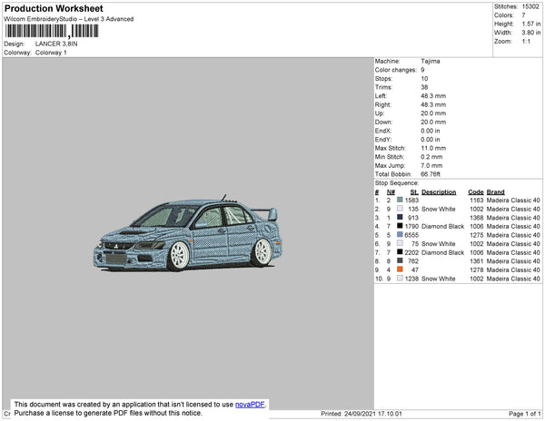Click the Trims value 38
Screen dimensions: 545x421
point(424,87)
